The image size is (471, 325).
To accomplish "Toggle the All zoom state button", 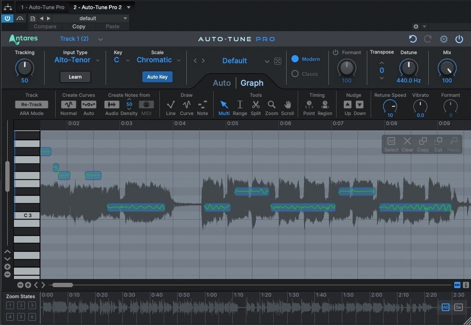I will coord(446,307).
